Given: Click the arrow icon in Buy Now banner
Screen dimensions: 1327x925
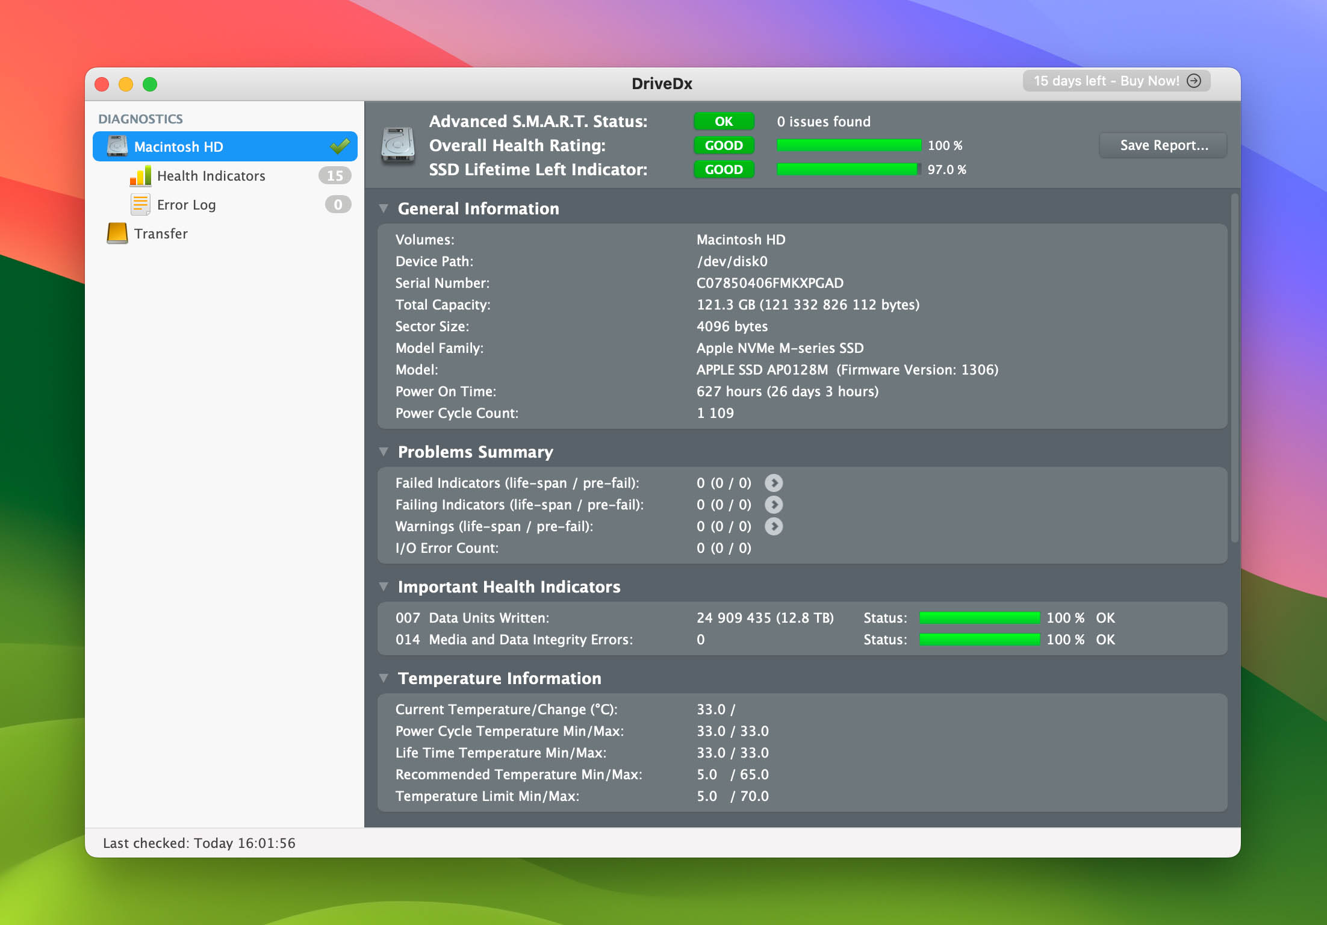Looking at the screenshot, I should pyautogui.click(x=1194, y=81).
